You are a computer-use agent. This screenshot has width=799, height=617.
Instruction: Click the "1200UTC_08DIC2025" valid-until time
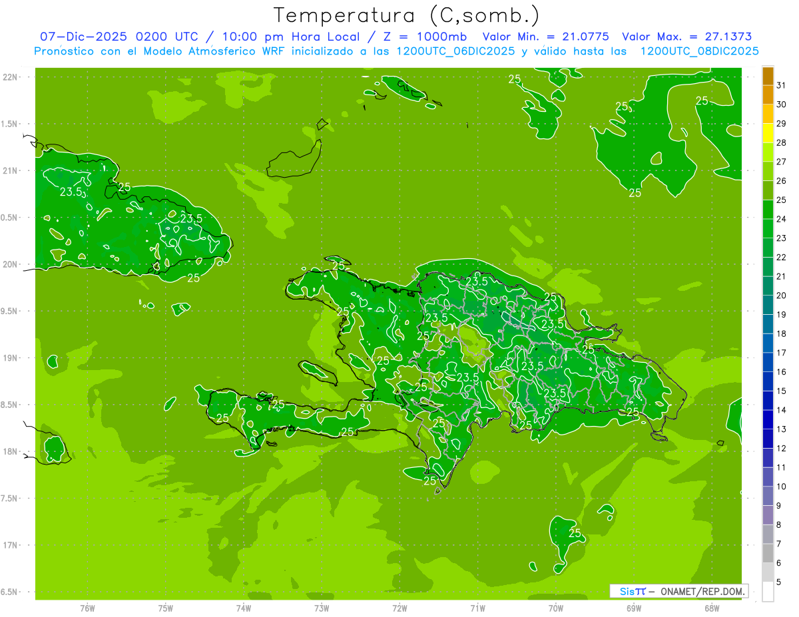click(699, 51)
